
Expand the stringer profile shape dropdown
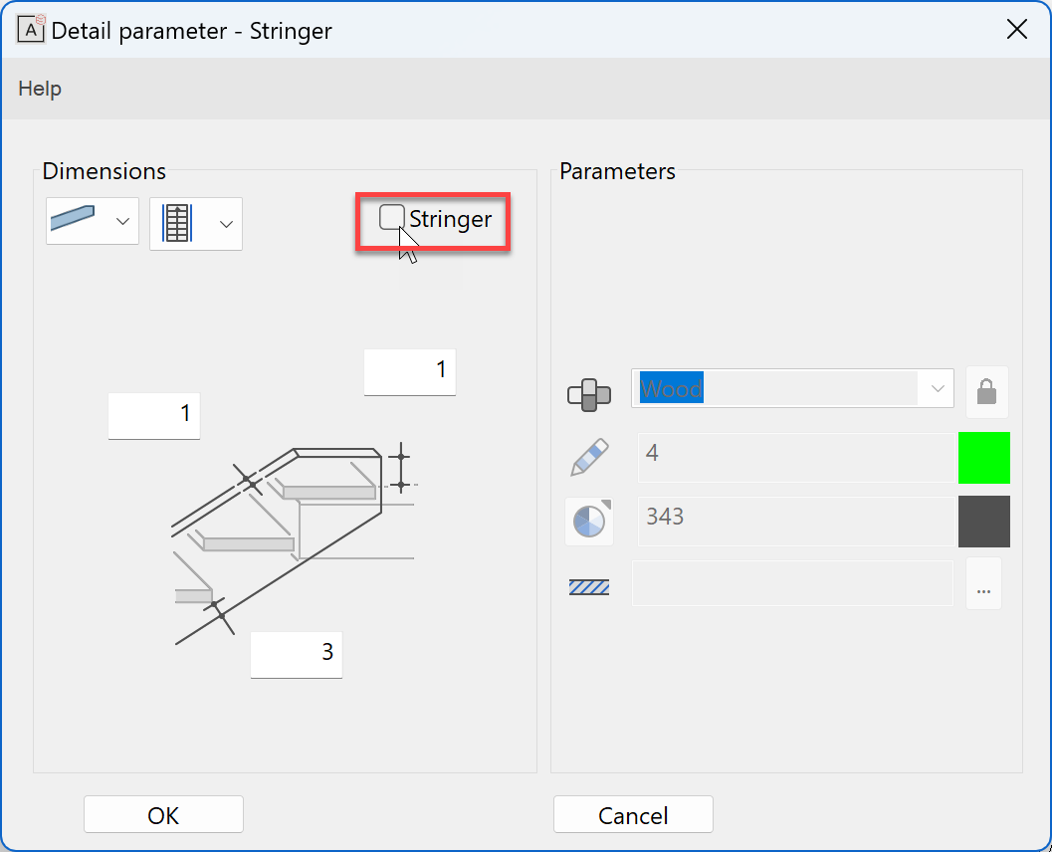click(x=122, y=222)
